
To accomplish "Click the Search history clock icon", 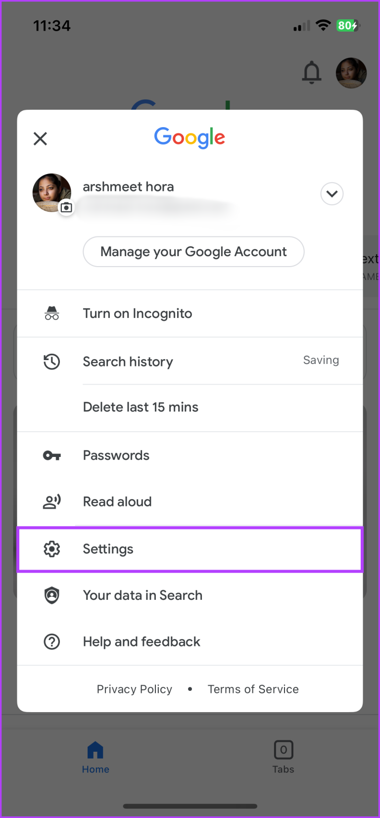I will coord(51,362).
